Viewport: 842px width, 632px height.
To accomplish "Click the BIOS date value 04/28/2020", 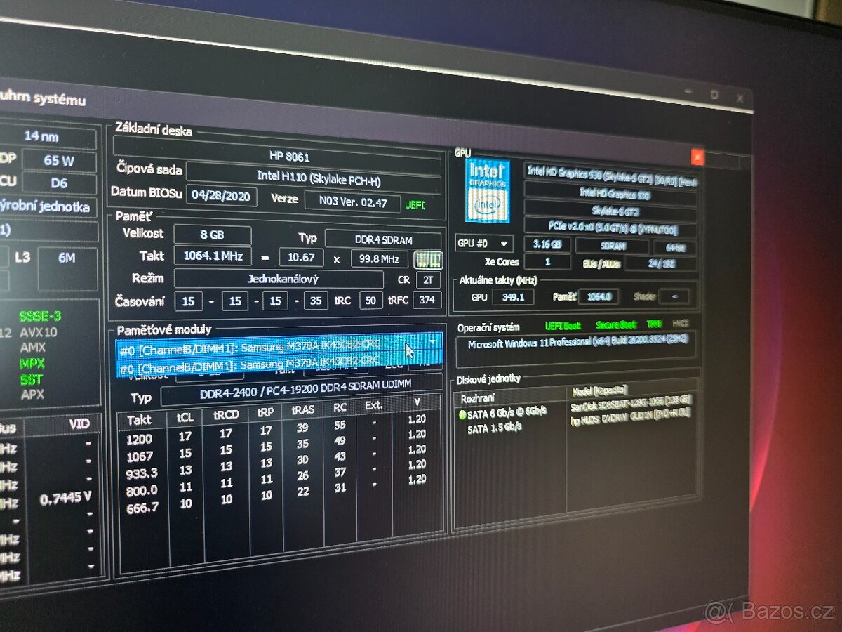I will pyautogui.click(x=222, y=196).
